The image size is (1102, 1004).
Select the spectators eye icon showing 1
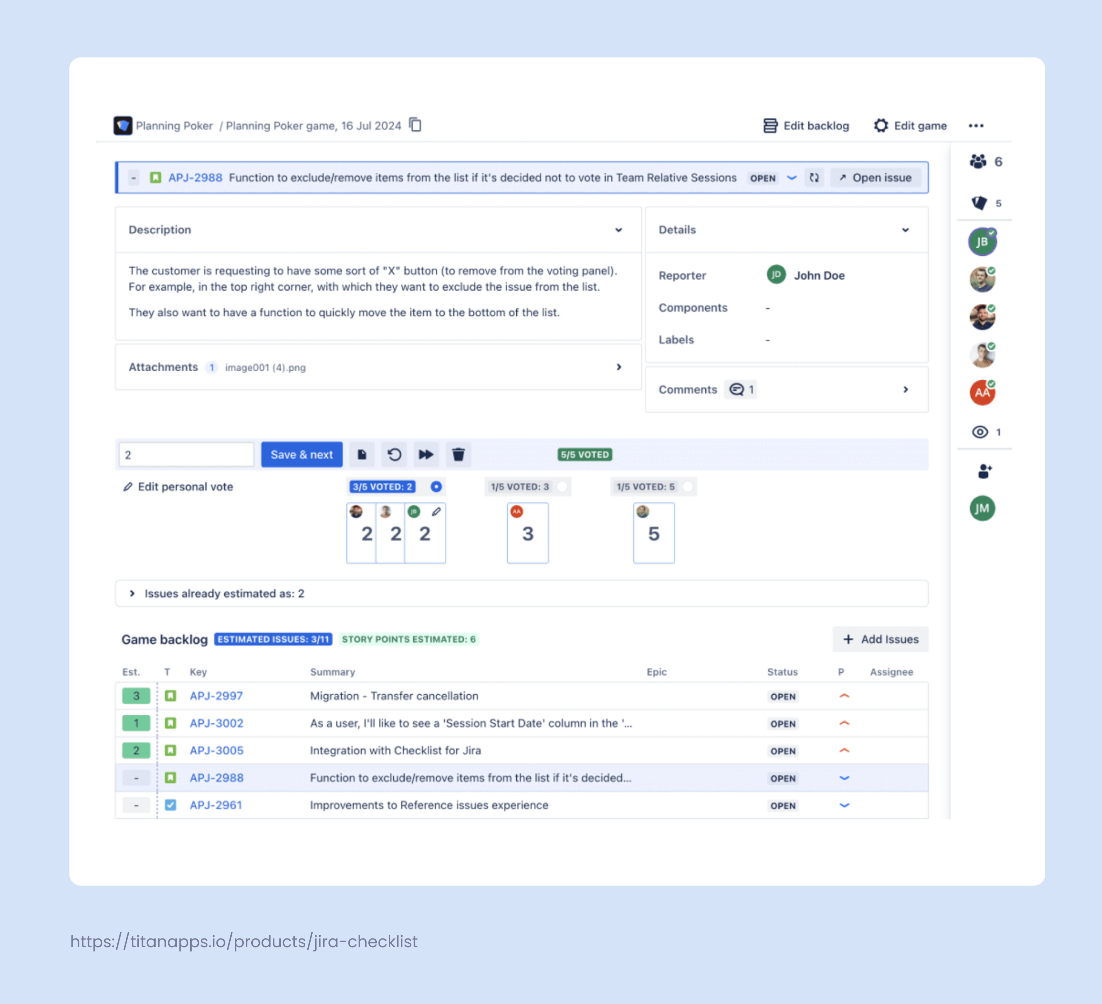pos(980,432)
